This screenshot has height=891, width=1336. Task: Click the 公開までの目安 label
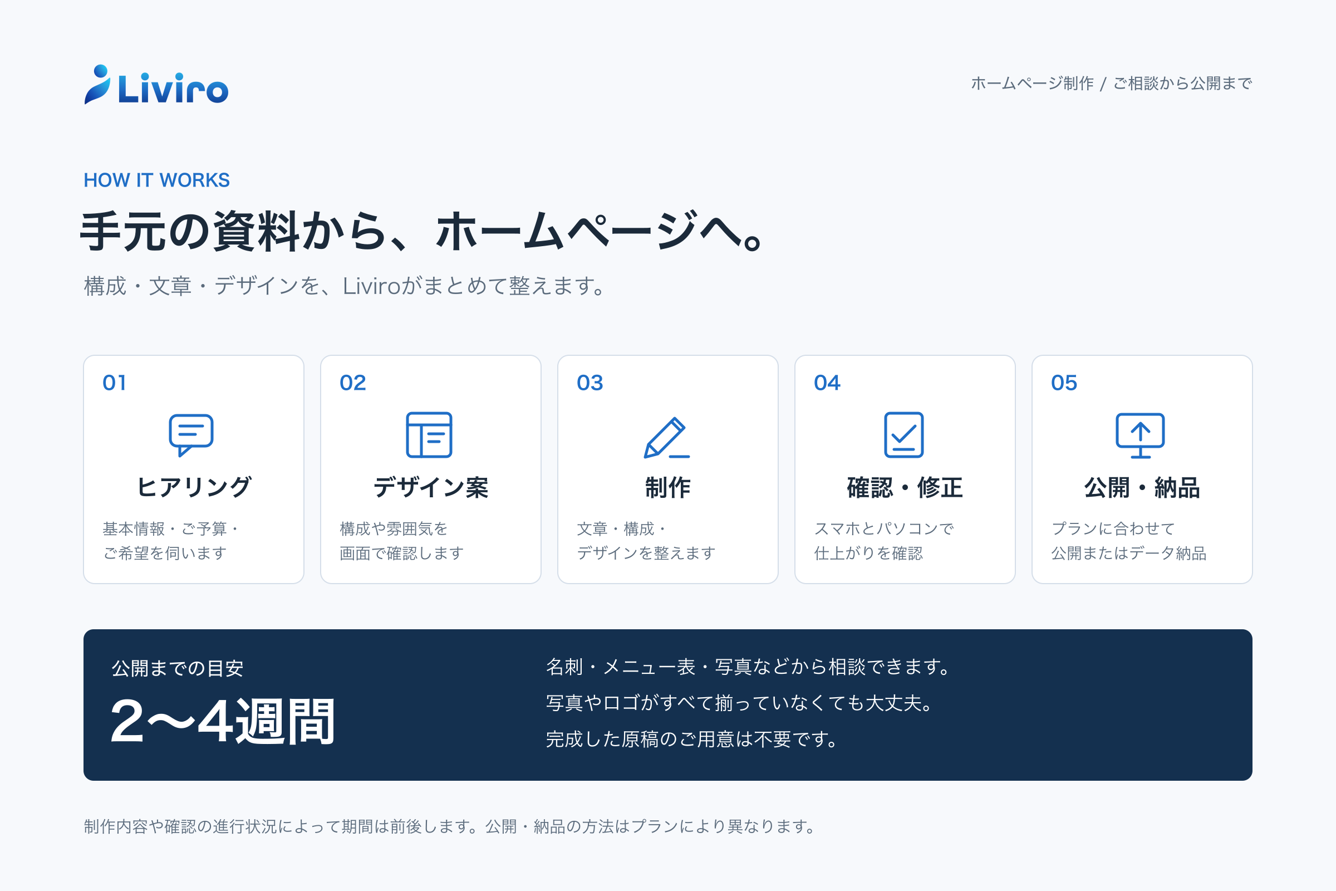tap(178, 668)
